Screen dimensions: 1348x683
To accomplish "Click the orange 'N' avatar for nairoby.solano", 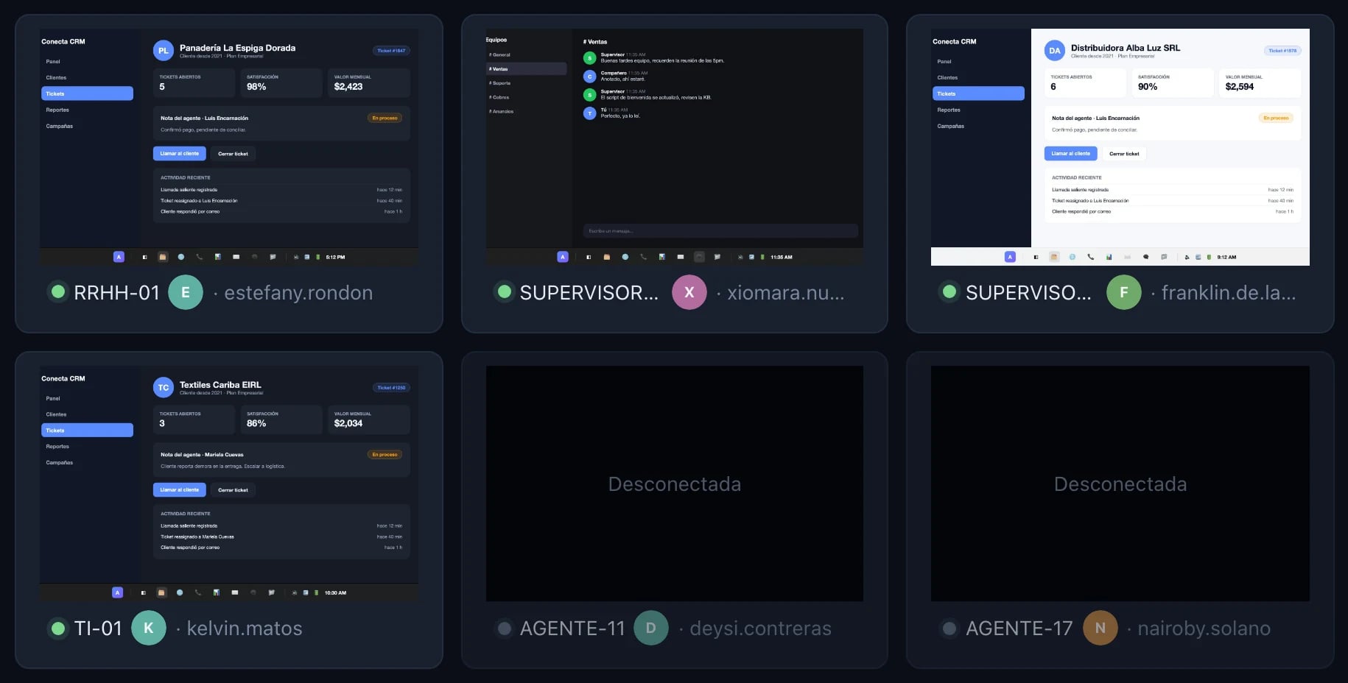I will (1100, 628).
